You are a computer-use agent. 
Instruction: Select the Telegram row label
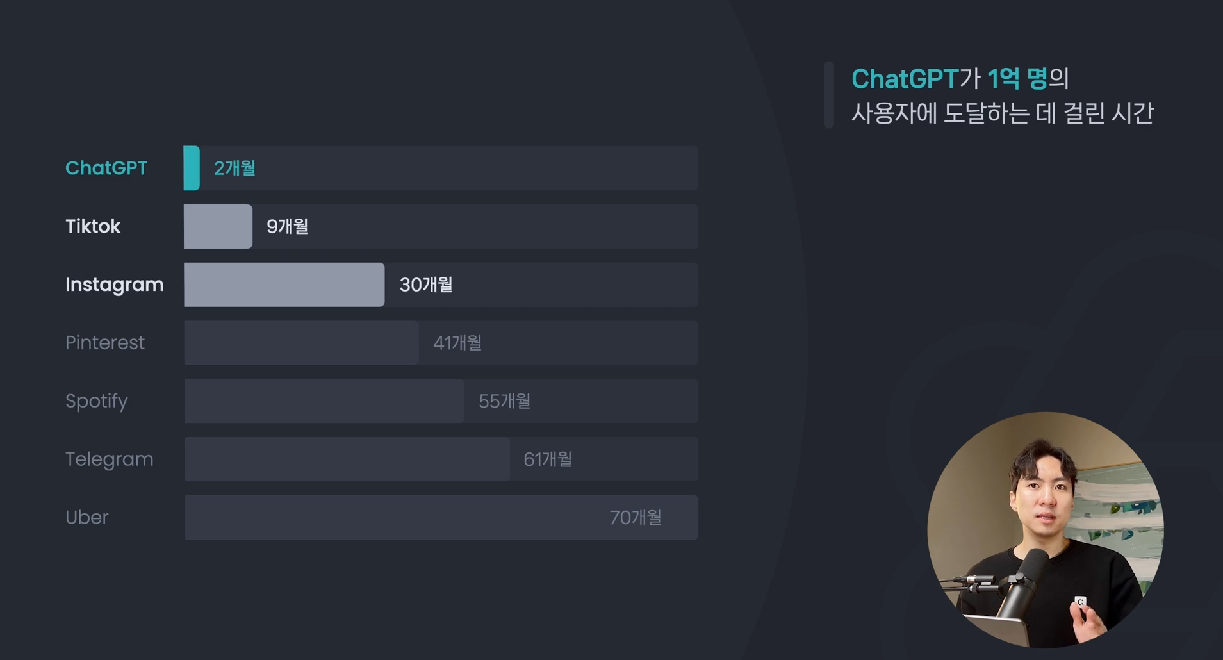point(110,459)
